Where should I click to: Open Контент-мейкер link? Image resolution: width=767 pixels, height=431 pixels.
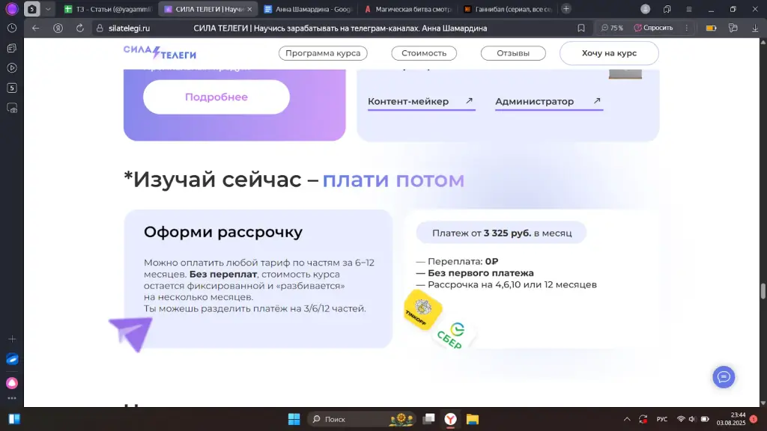click(421, 102)
